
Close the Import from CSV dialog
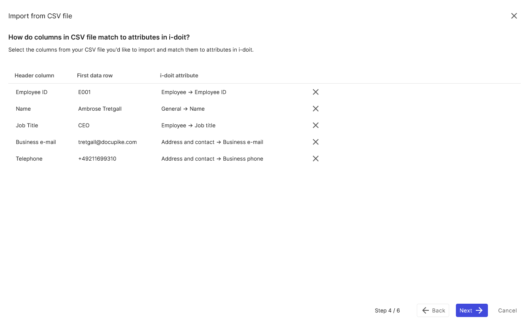[x=514, y=16]
